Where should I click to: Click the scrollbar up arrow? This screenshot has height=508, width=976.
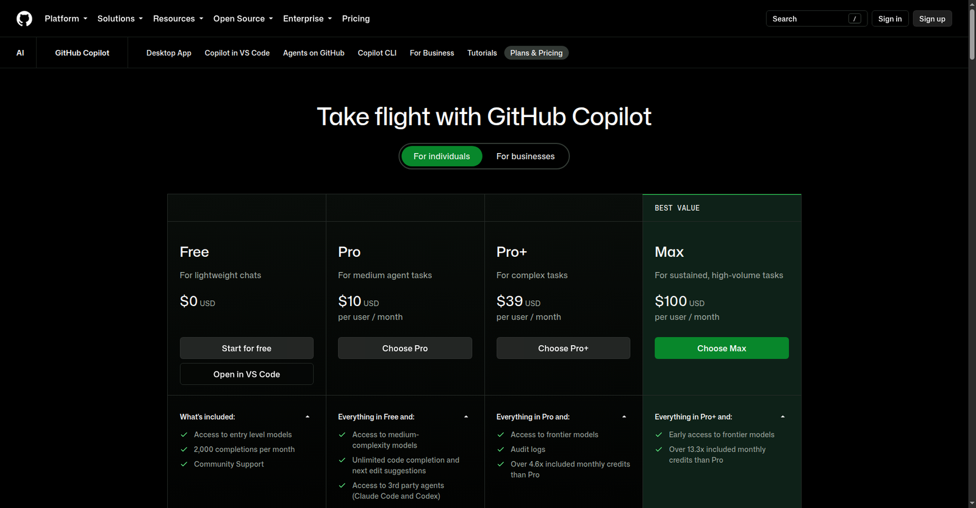pos(972,4)
